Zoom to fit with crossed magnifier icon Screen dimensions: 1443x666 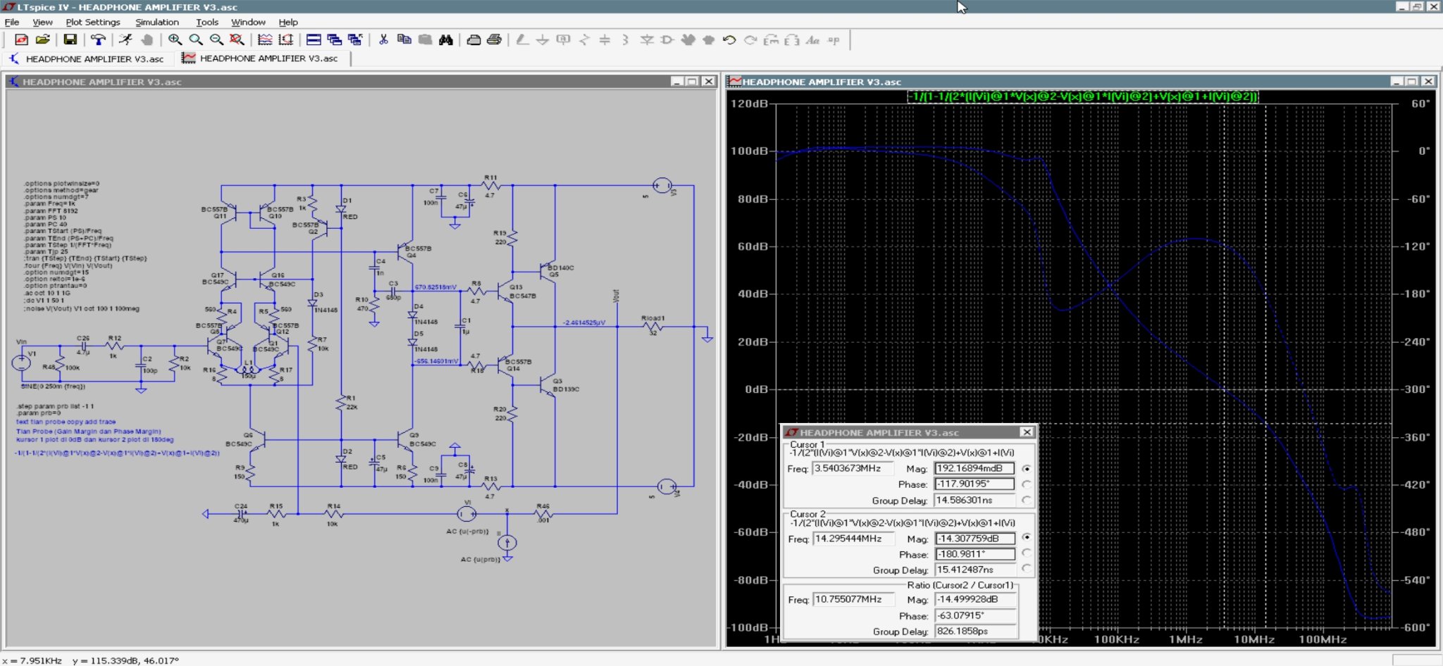(237, 40)
